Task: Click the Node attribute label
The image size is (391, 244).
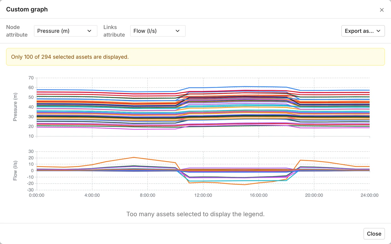Action: [x=17, y=31]
